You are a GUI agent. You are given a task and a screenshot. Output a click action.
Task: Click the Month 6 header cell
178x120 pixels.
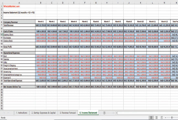click(x=96, y=21)
